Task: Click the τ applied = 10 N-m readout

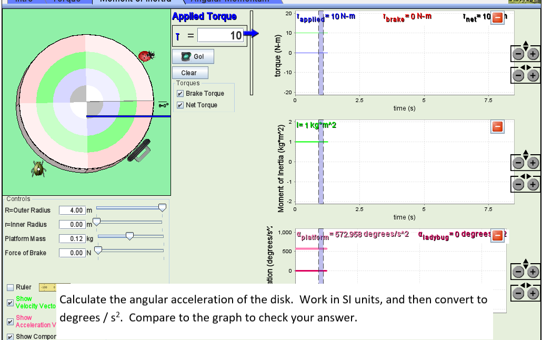Action: (326, 17)
